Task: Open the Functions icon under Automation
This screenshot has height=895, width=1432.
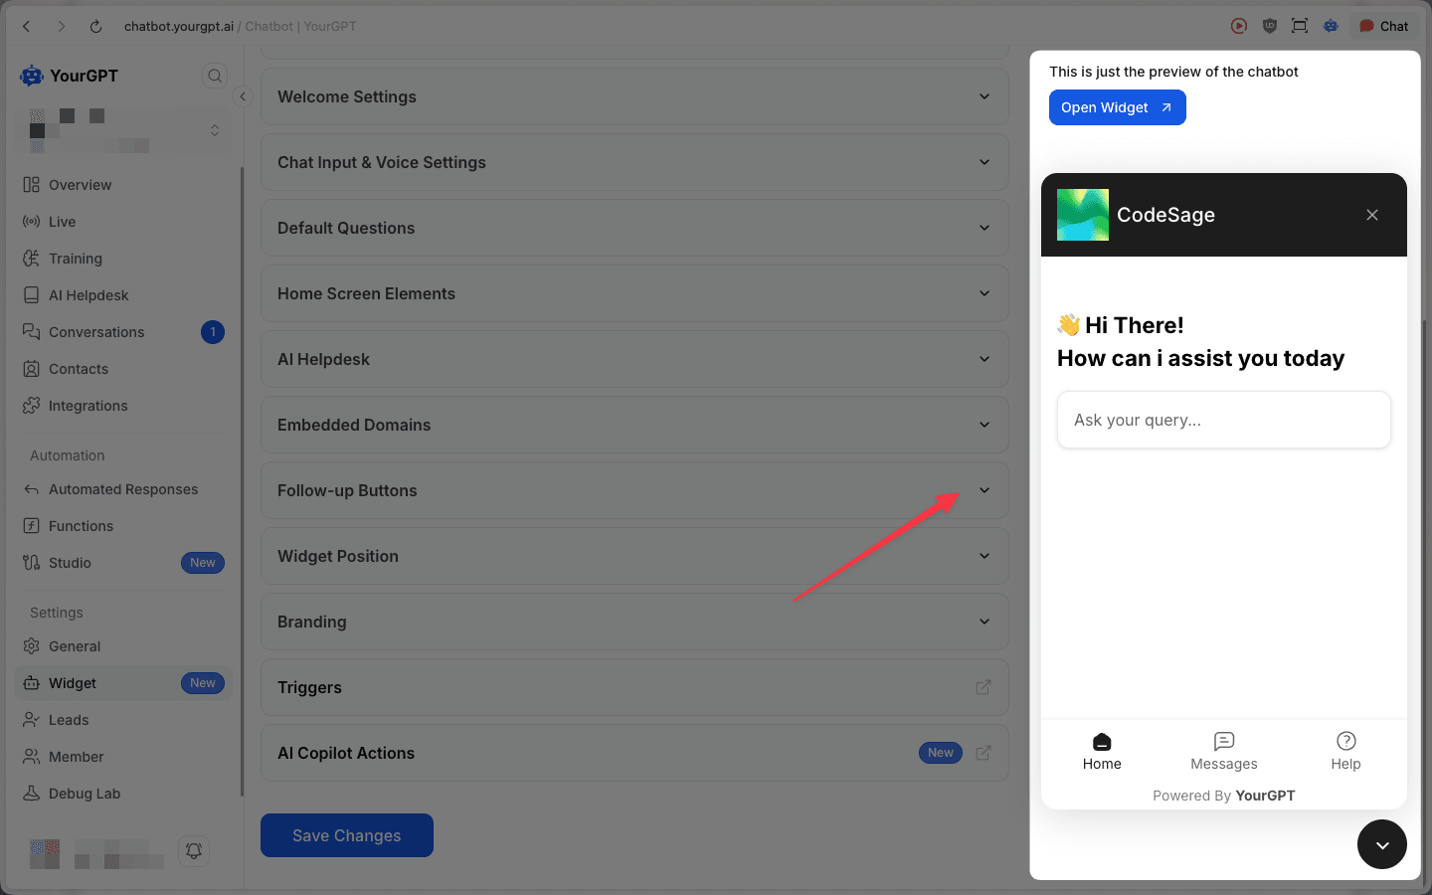Action: coord(31,525)
